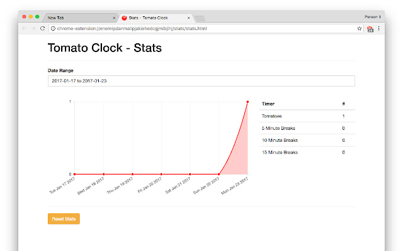Switch to the New Tab tab
Screen dimensions: 403x251
[x=80, y=18]
